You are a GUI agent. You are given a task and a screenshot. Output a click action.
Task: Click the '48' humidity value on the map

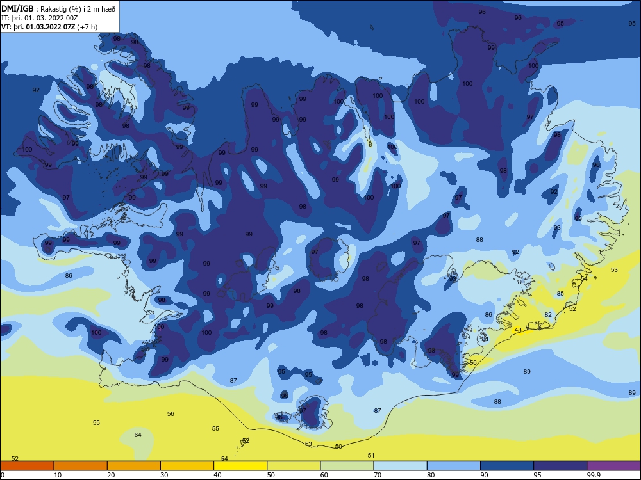518,330
